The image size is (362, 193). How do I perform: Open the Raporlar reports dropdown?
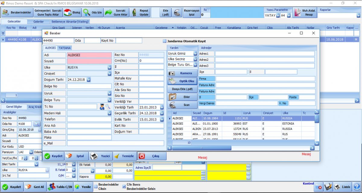pyautogui.click(x=358, y=15)
